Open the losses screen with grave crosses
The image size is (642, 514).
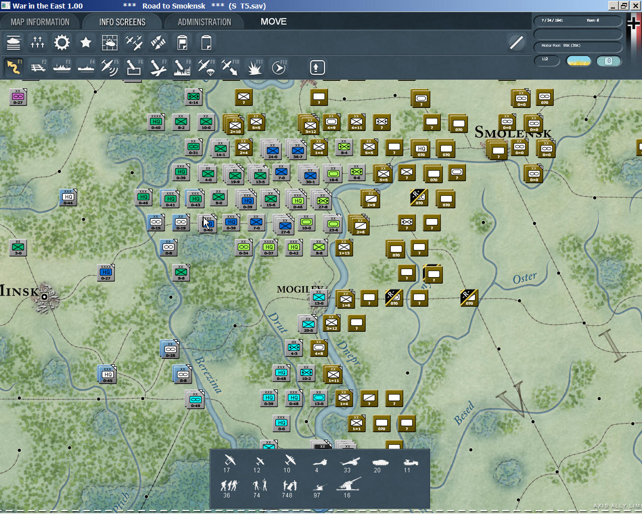coord(38,43)
